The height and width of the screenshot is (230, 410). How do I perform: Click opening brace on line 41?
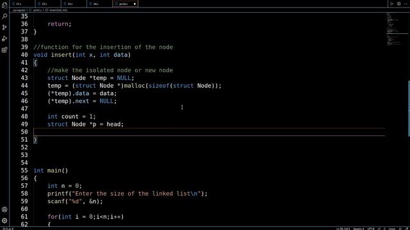[x=35, y=63]
